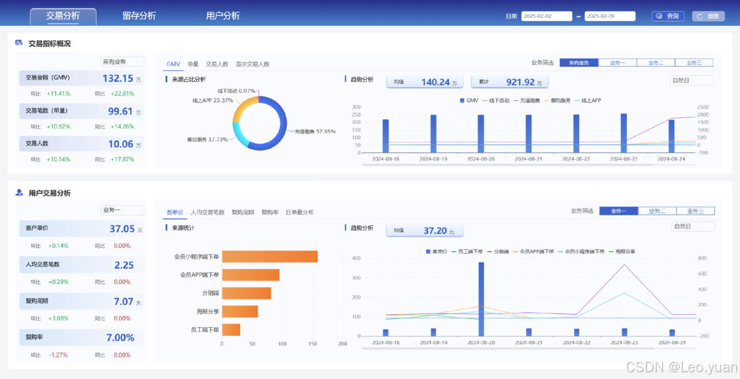Toggle 会员APP端下单 series in the lower legend
The height and width of the screenshot is (379, 740).
[x=533, y=251]
